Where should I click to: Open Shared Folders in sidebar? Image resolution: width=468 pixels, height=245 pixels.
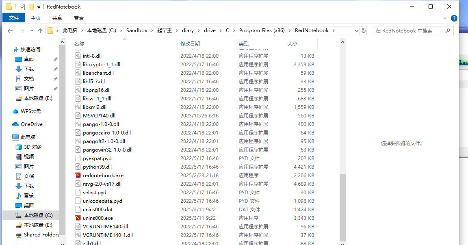tap(41, 235)
